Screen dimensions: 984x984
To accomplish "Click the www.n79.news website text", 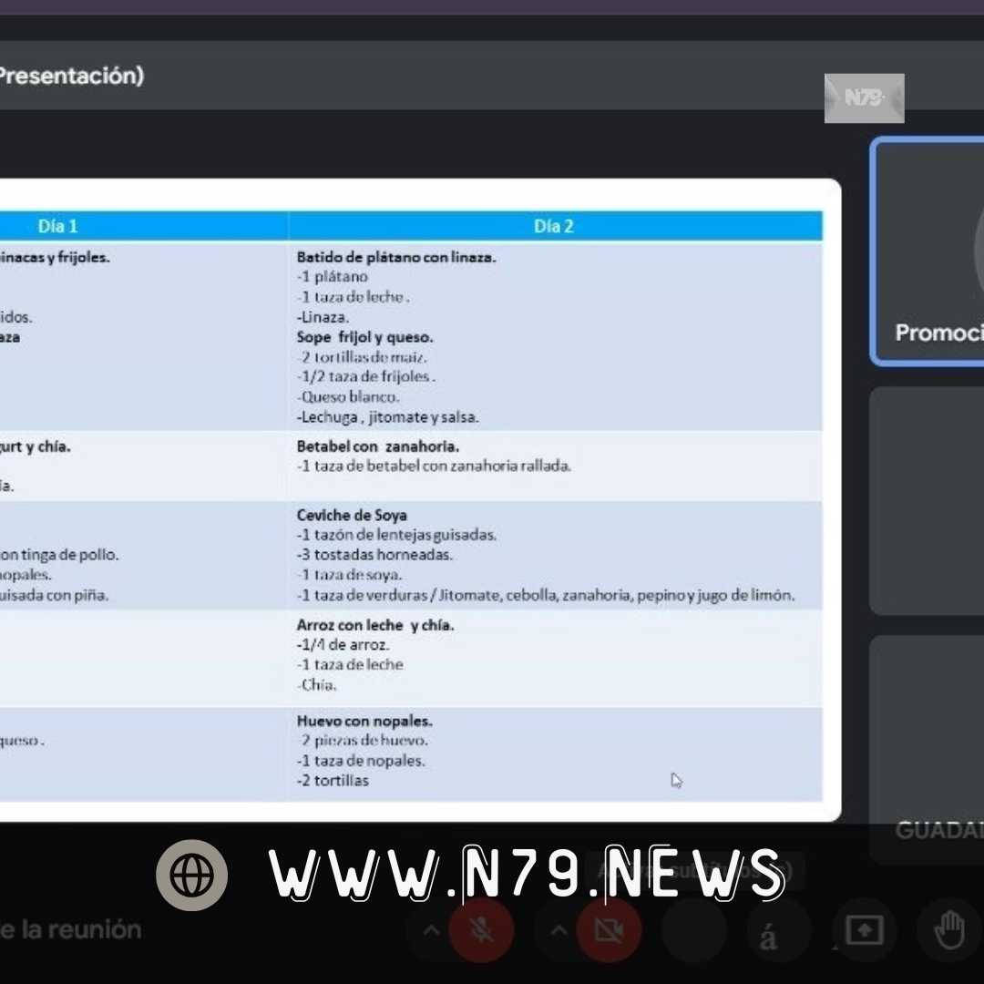I will 527,875.
